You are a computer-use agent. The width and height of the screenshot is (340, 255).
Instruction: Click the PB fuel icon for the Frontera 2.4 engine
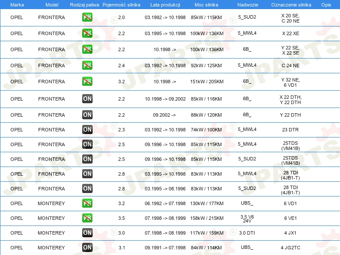87,65
